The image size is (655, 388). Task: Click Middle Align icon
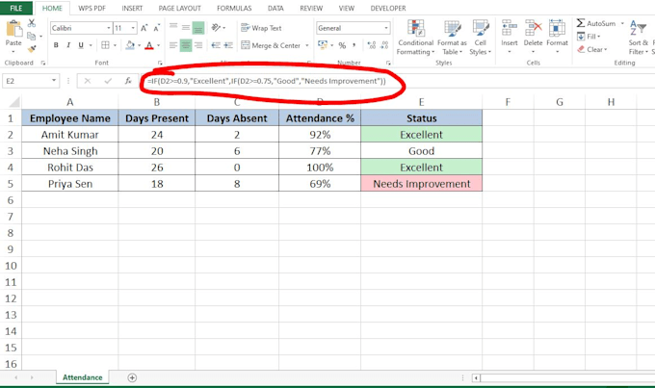click(186, 28)
